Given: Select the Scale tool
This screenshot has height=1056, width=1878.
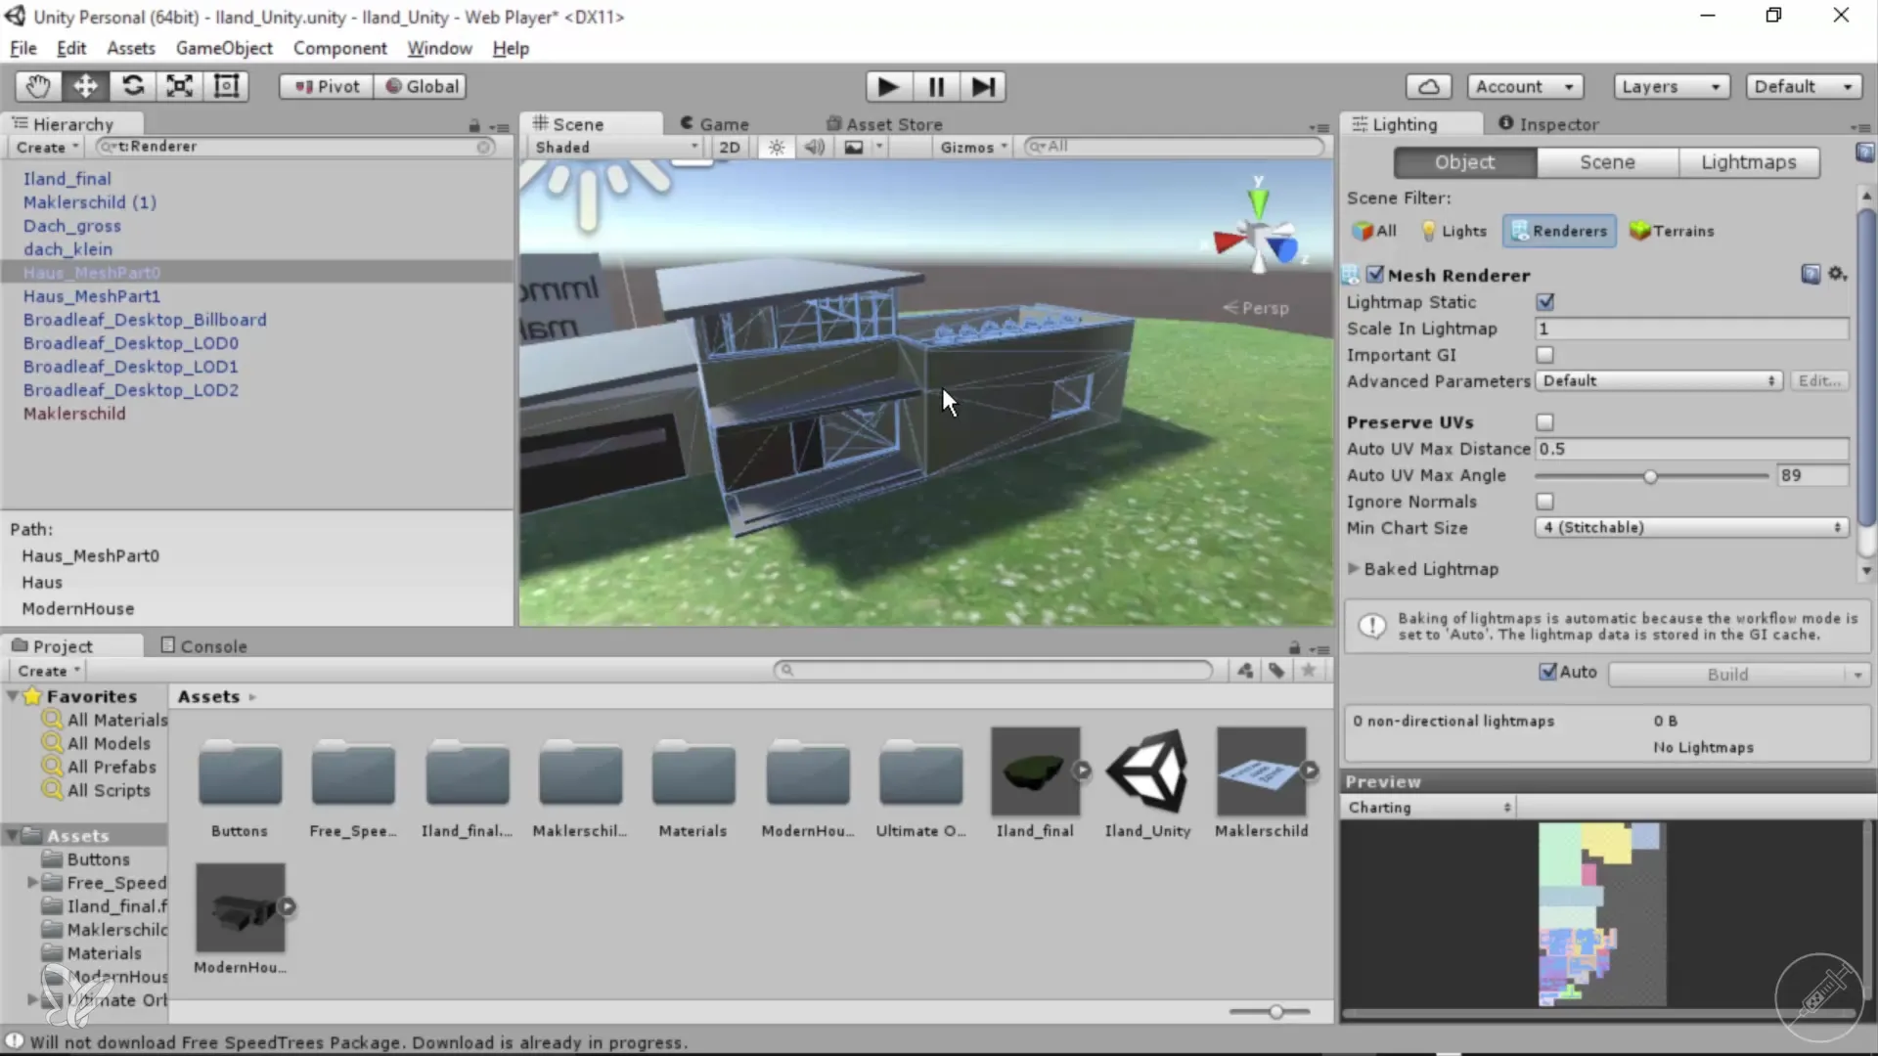Looking at the screenshot, I should (x=179, y=86).
